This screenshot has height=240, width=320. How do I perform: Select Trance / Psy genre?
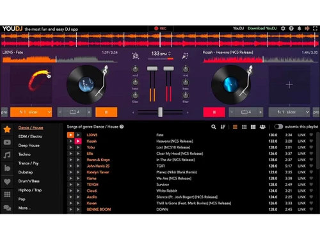pyautogui.click(x=28, y=163)
